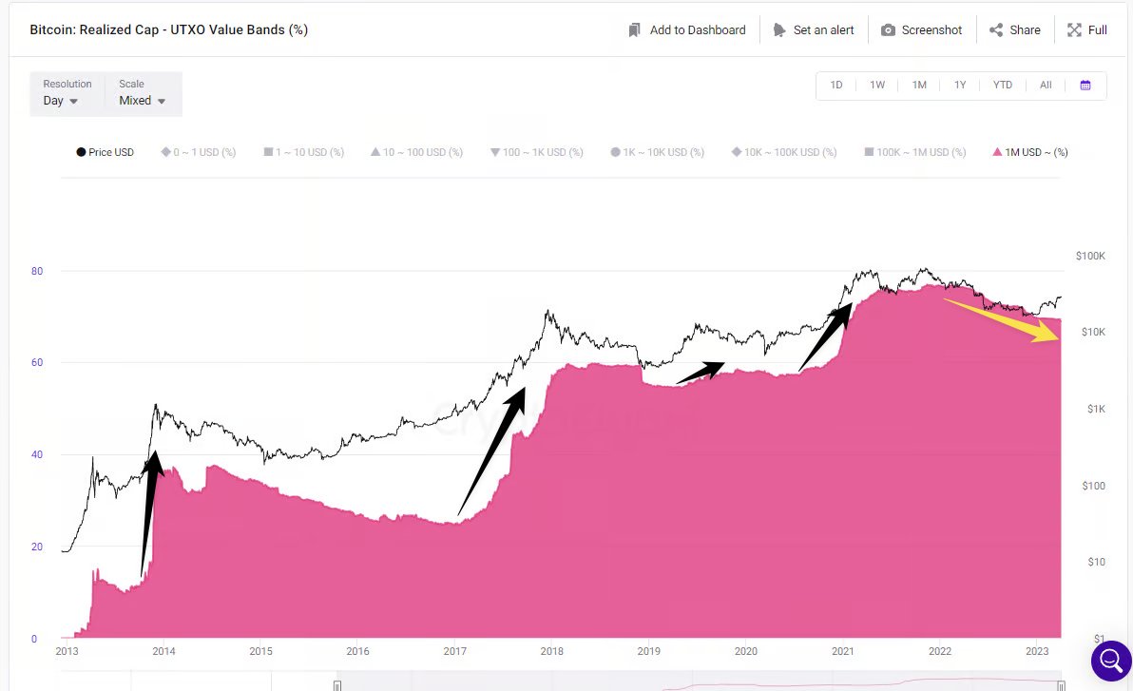This screenshot has height=691, width=1133.
Task: Click the Set an alert bell icon
Action: 779,30
